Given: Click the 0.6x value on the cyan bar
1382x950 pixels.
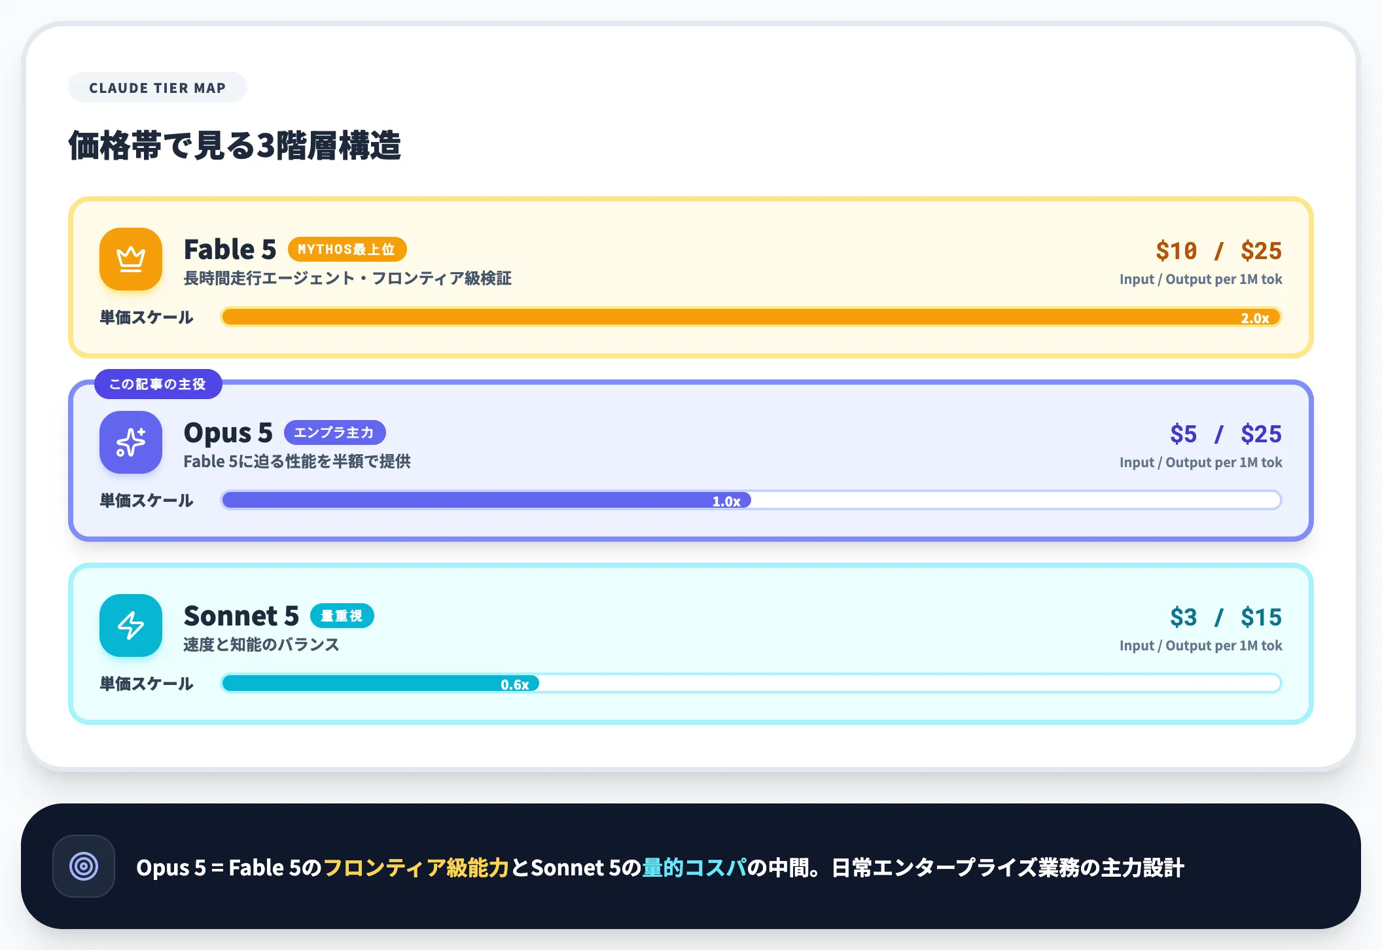Looking at the screenshot, I should (x=515, y=684).
